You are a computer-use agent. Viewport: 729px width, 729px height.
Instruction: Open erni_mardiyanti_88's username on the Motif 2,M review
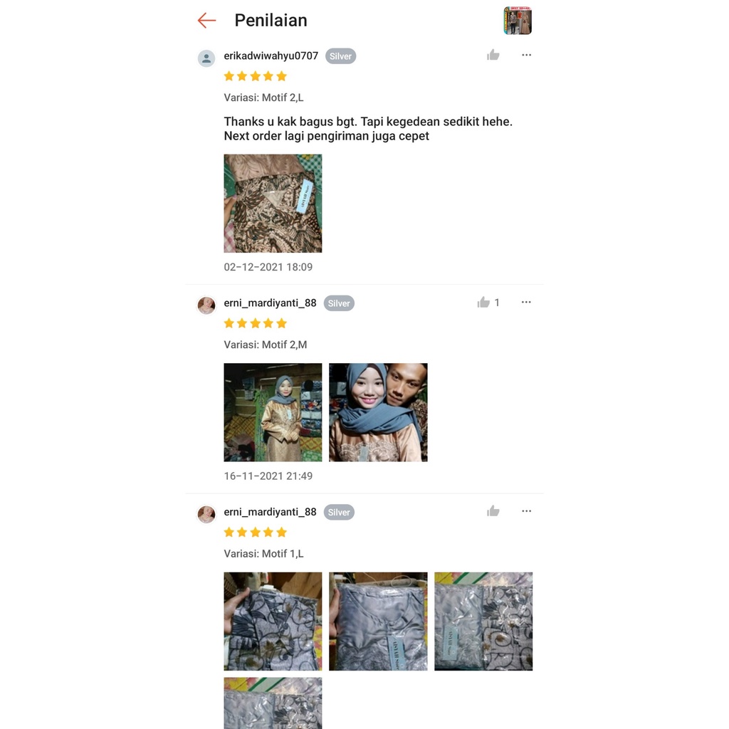(x=270, y=303)
